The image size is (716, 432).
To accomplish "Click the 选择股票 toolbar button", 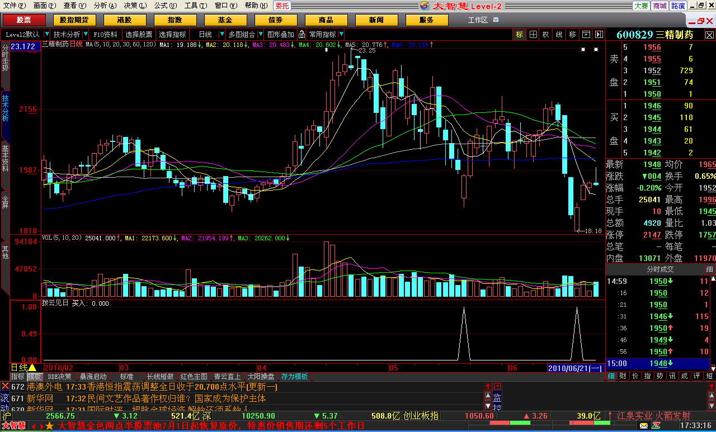I will [139, 35].
